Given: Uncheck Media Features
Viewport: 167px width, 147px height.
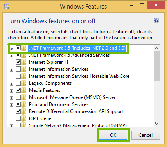Looking at the screenshot, I should 18,90.
